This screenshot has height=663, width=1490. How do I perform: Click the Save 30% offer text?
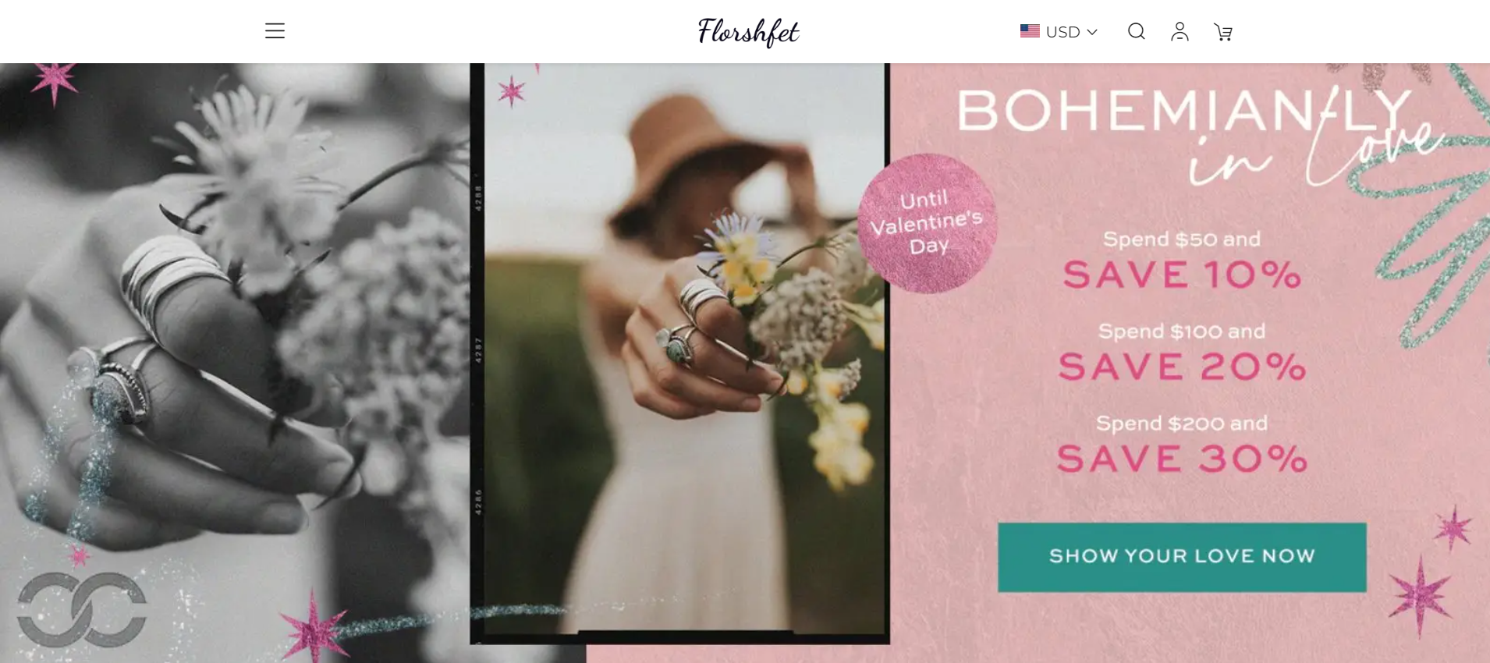1182,459
